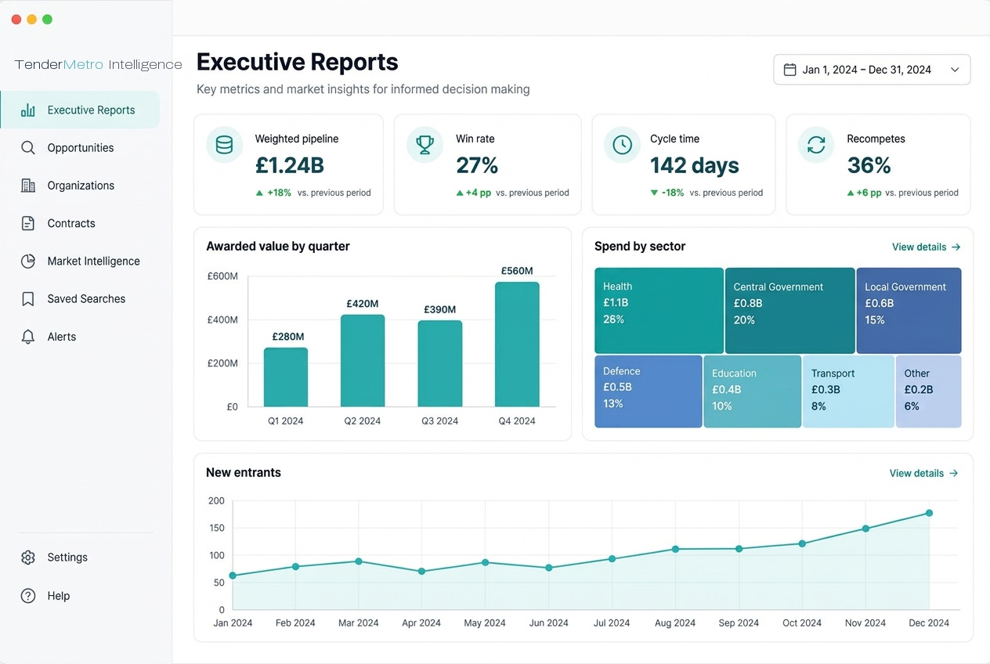Click the Recompetes refresh icon

pyautogui.click(x=816, y=145)
